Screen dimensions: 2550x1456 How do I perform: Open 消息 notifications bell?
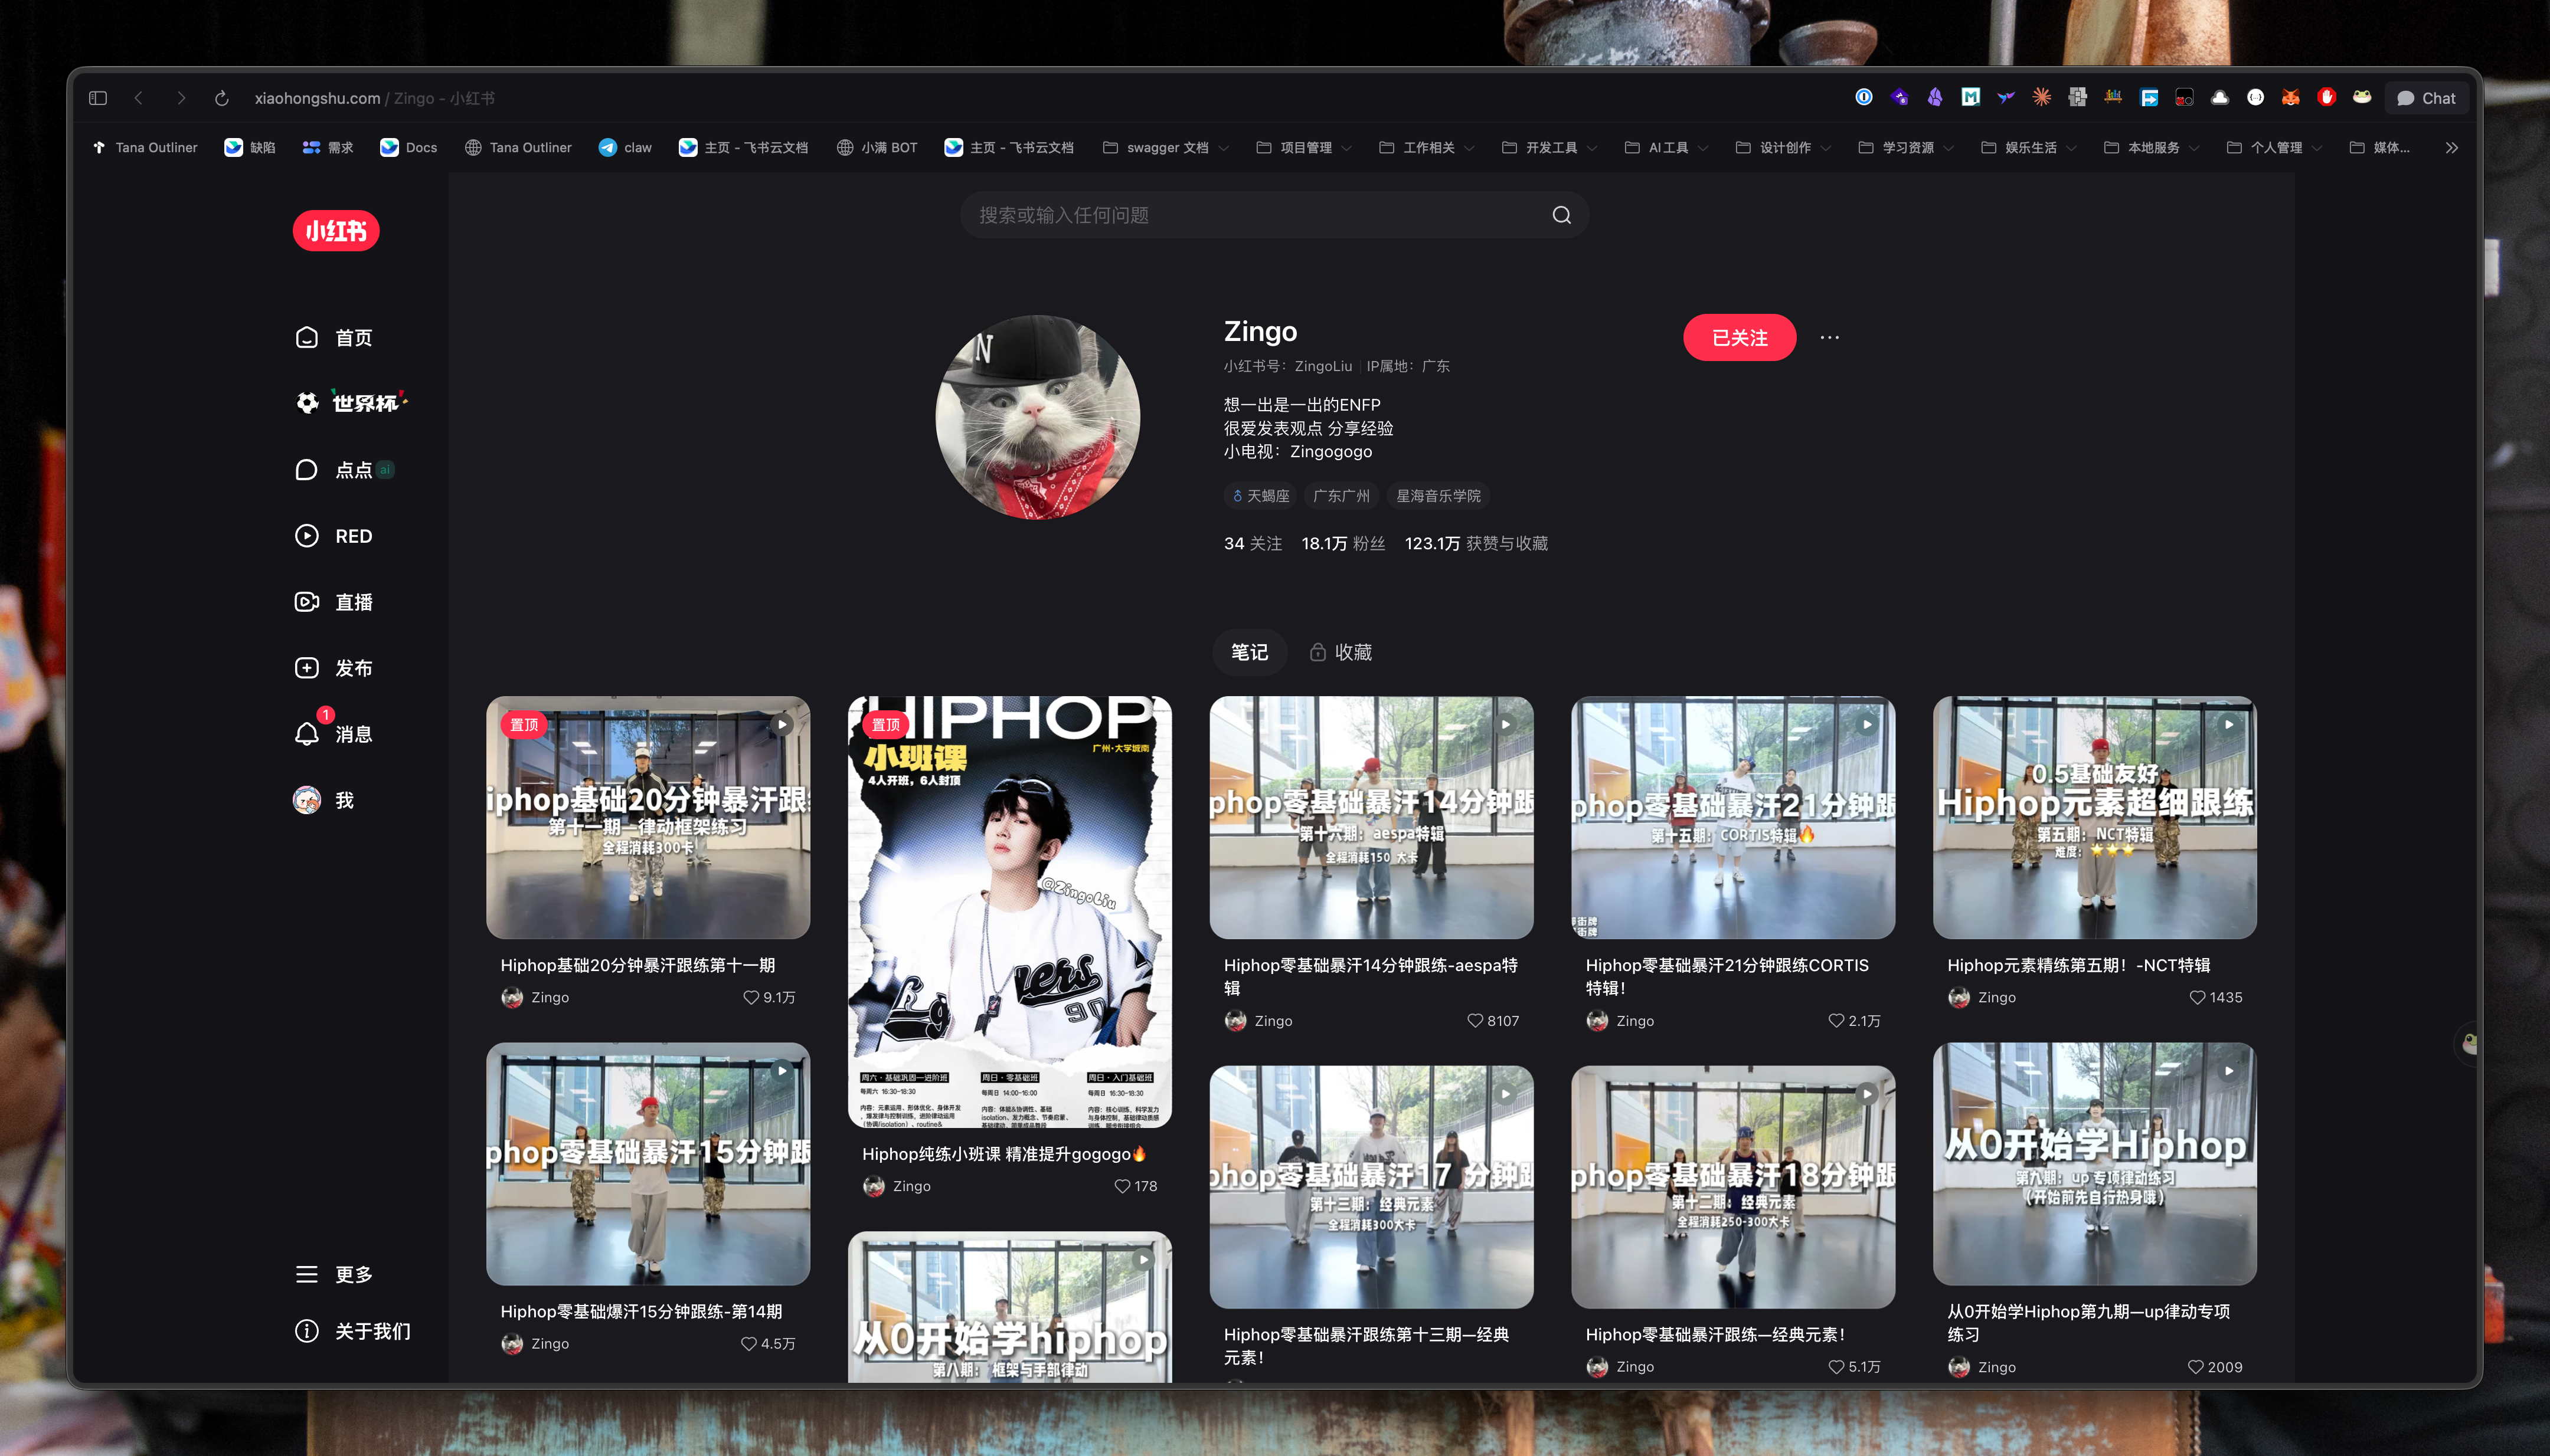click(x=334, y=734)
